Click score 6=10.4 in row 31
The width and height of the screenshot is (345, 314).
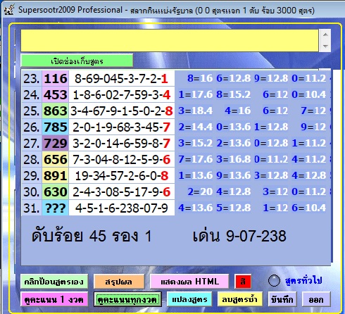309,208
